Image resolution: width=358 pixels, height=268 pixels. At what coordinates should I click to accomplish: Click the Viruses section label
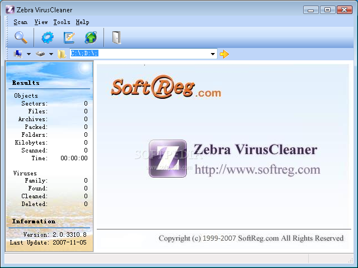[x=25, y=173]
